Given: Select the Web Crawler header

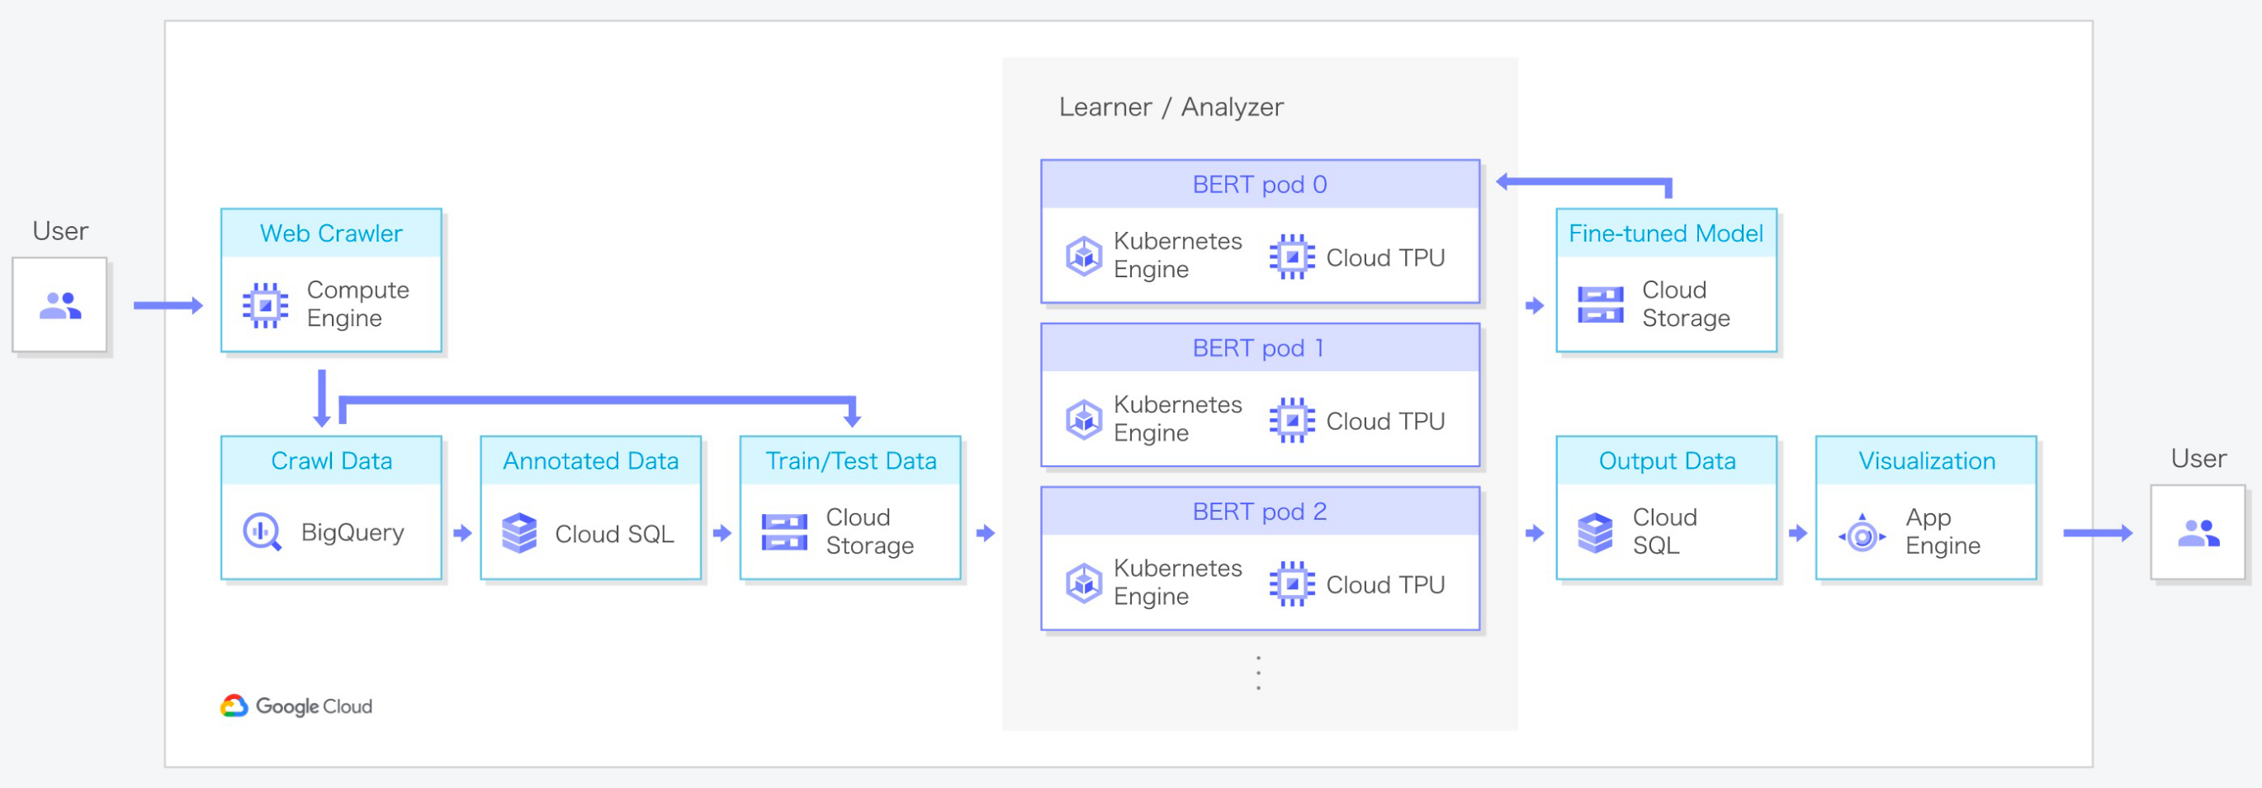Looking at the screenshot, I should 331,234.
